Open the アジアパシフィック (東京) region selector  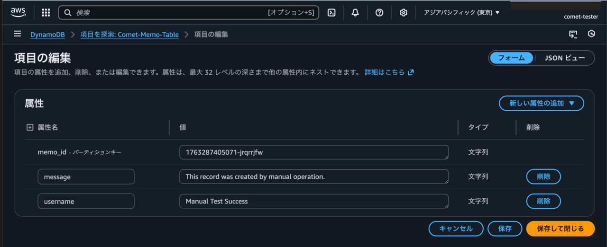pyautogui.click(x=461, y=13)
